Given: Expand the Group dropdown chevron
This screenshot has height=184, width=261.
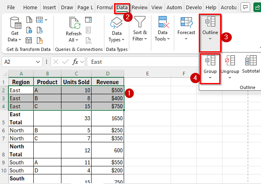Looking at the screenshot, I should pos(210,78).
